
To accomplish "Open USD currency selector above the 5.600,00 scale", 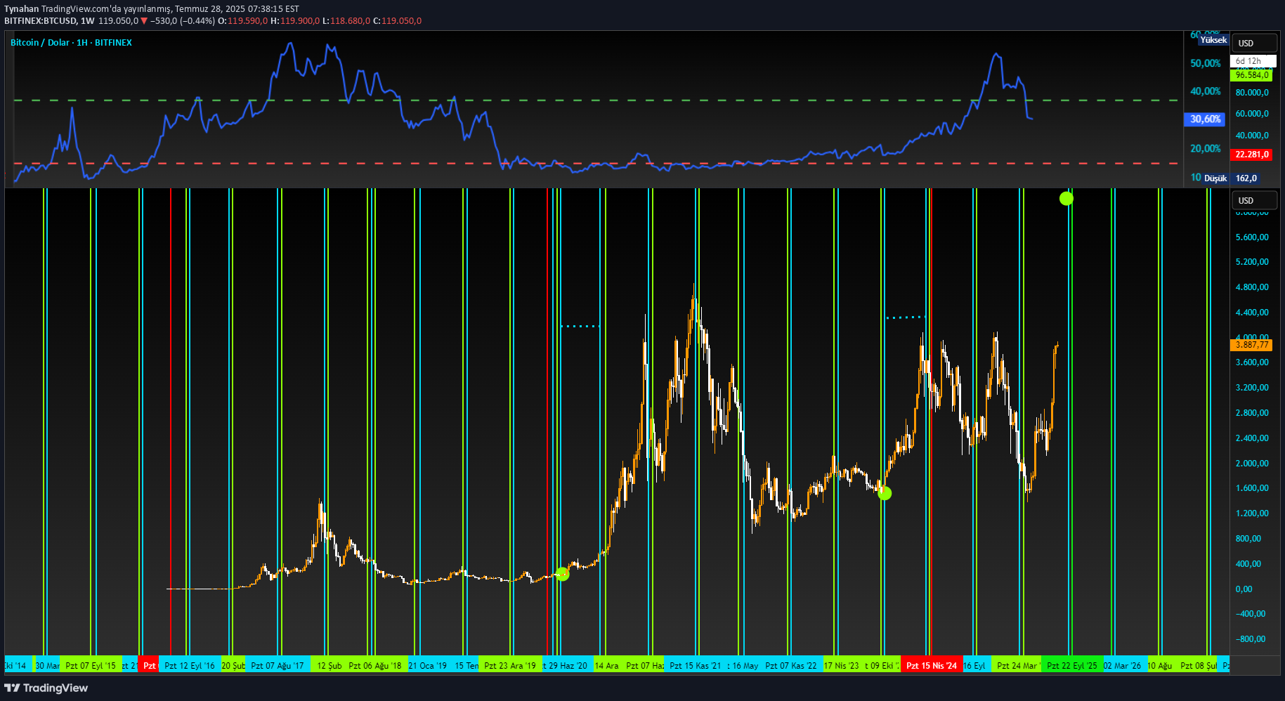I will tap(1255, 200).
